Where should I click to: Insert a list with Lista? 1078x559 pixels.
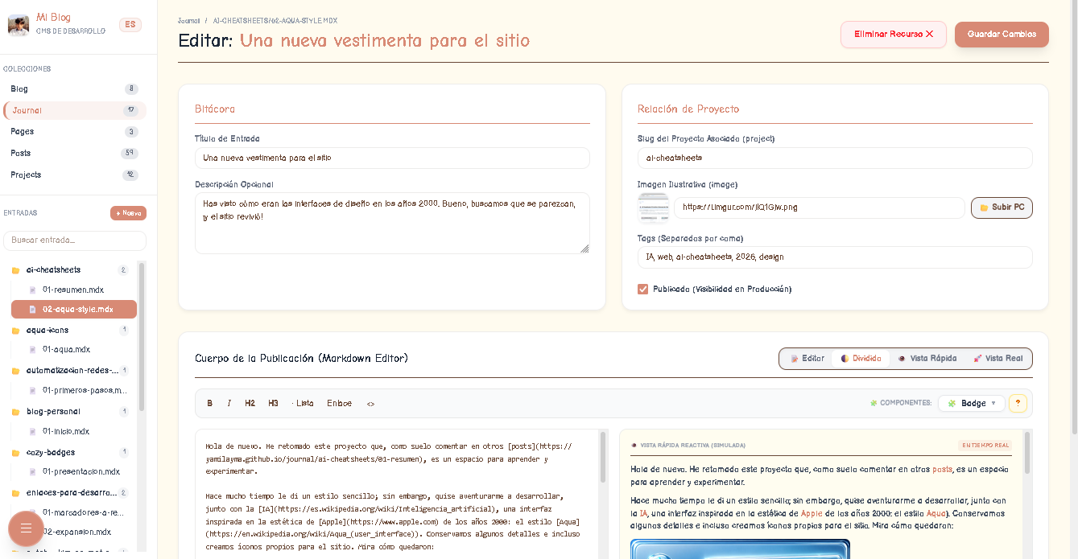(303, 404)
